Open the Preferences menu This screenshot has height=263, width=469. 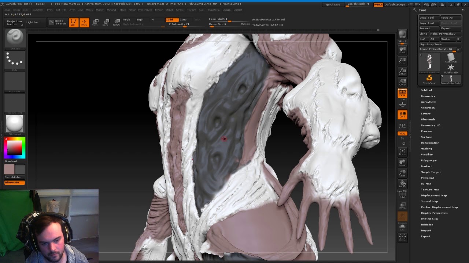pos(145,10)
